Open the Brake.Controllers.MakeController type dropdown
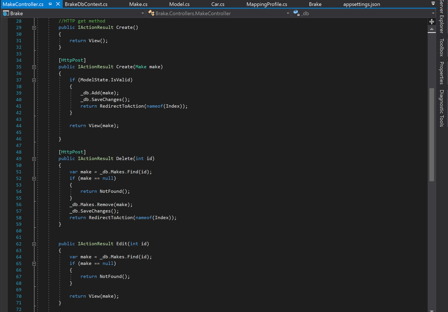 (x=288, y=13)
